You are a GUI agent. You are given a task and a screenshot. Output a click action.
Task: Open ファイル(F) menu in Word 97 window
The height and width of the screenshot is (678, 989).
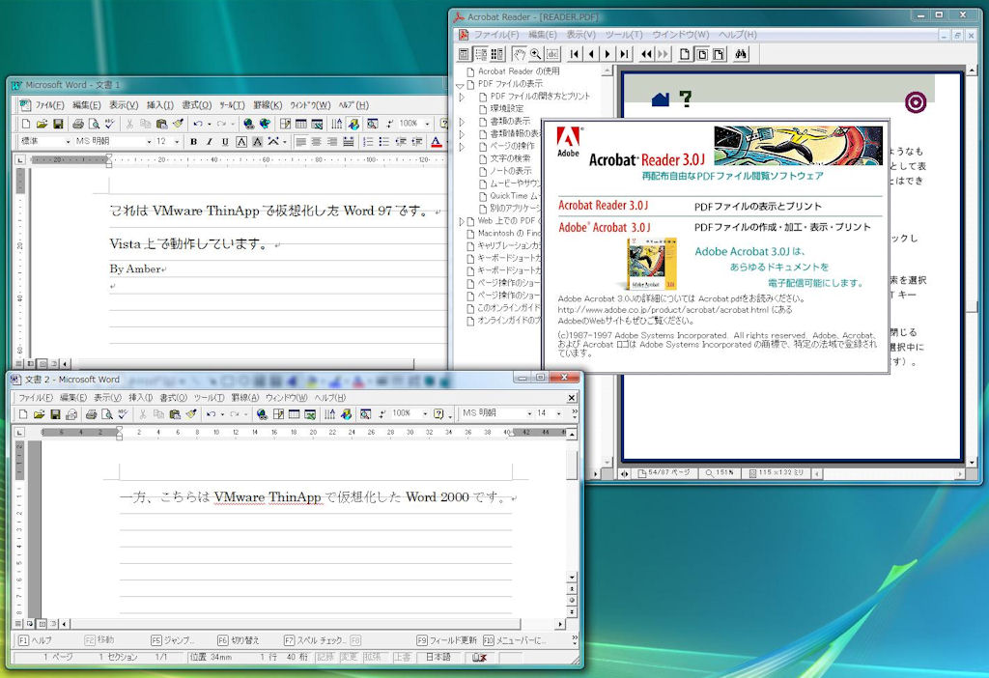coord(49,105)
